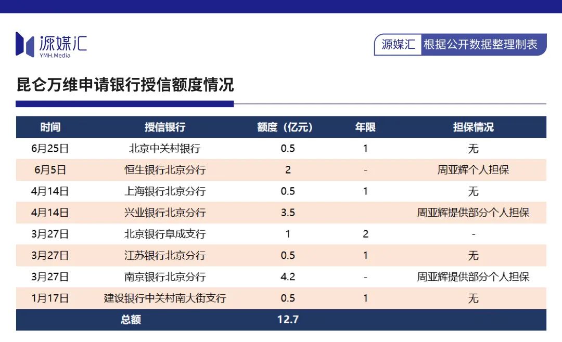Click the 总额 label in footer row
The width and height of the screenshot is (562, 342).
(x=131, y=320)
